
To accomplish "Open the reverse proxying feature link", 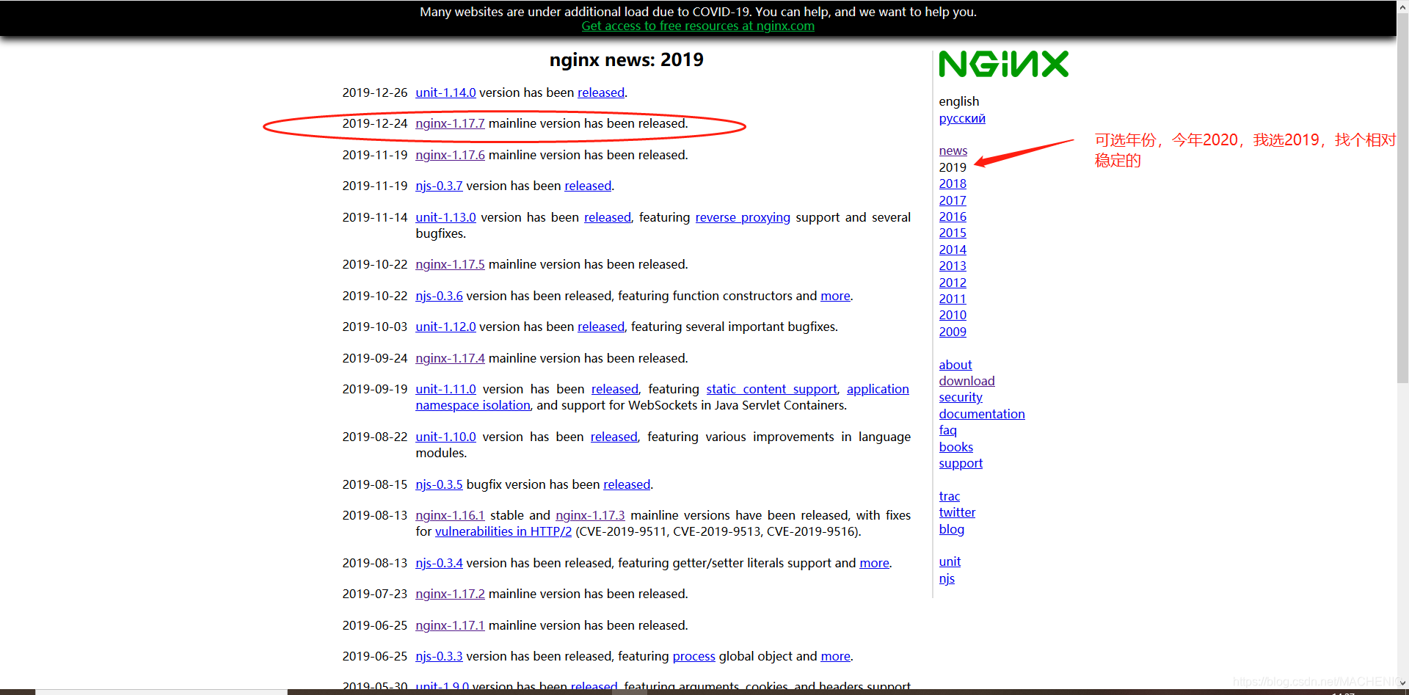I will click(743, 217).
